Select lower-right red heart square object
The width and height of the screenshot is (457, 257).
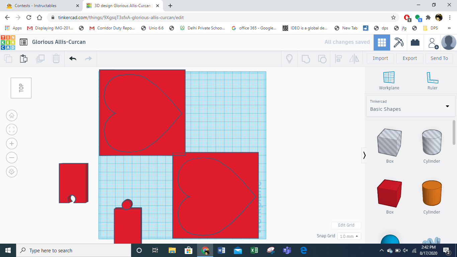215,195
